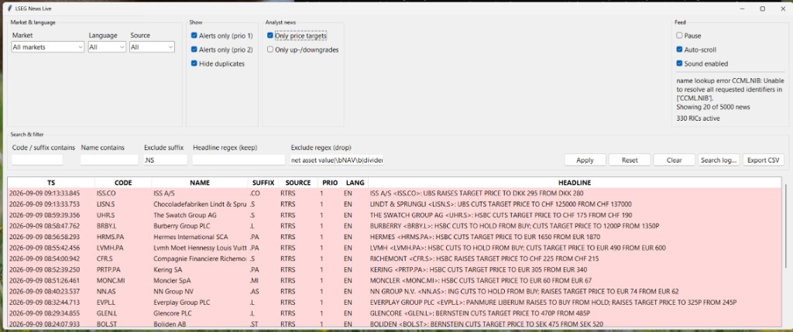Select the MONC.MI code cell
This screenshot has width=793, height=332.
[123, 280]
